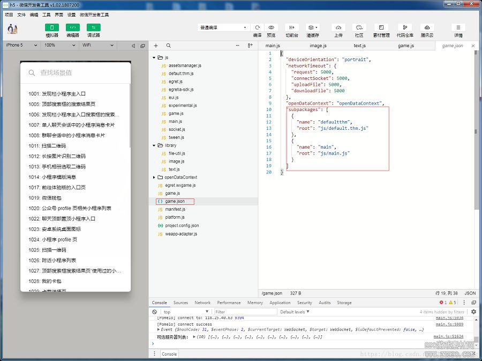
Task: Switch to the Performance devtools tab
Action: pyautogui.click(x=229, y=303)
